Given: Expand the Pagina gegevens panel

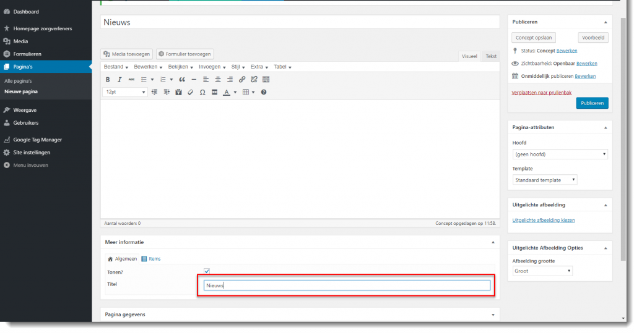Looking at the screenshot, I should [493, 315].
